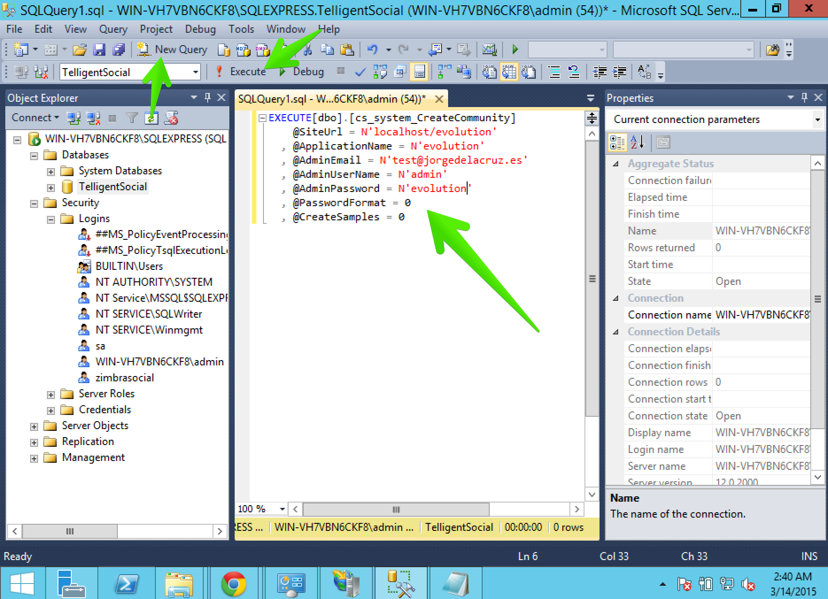Collapse the Logins folder node

[51, 219]
